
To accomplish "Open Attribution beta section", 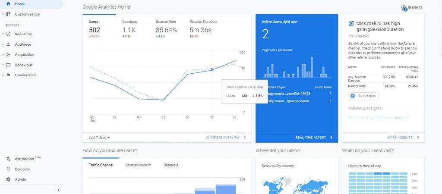I will 25,159.
